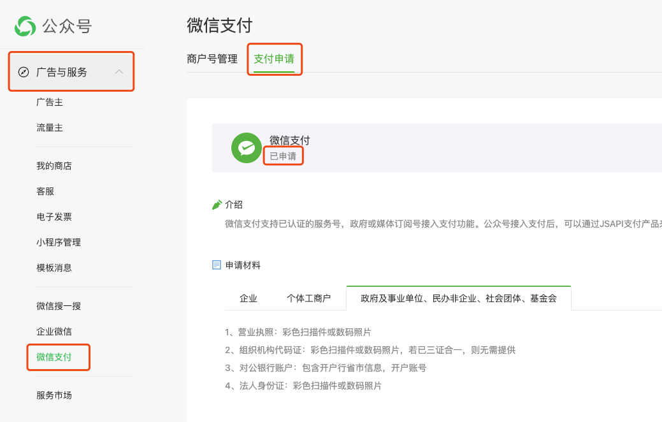The width and height of the screenshot is (662, 422).
Task: Open 小程序管理 sidebar entry
Action: (x=59, y=242)
